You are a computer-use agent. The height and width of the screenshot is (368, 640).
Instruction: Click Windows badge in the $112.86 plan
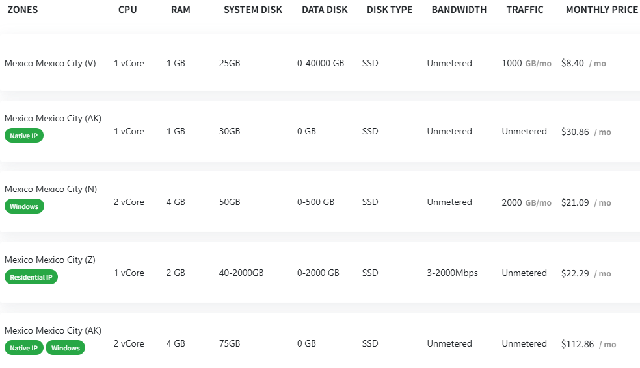65,348
